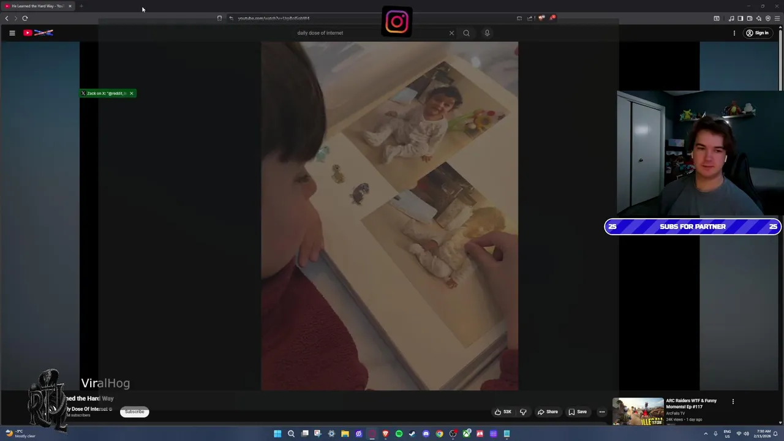
Task: Open the VPN shield toolbar icon
Action: (x=768, y=18)
